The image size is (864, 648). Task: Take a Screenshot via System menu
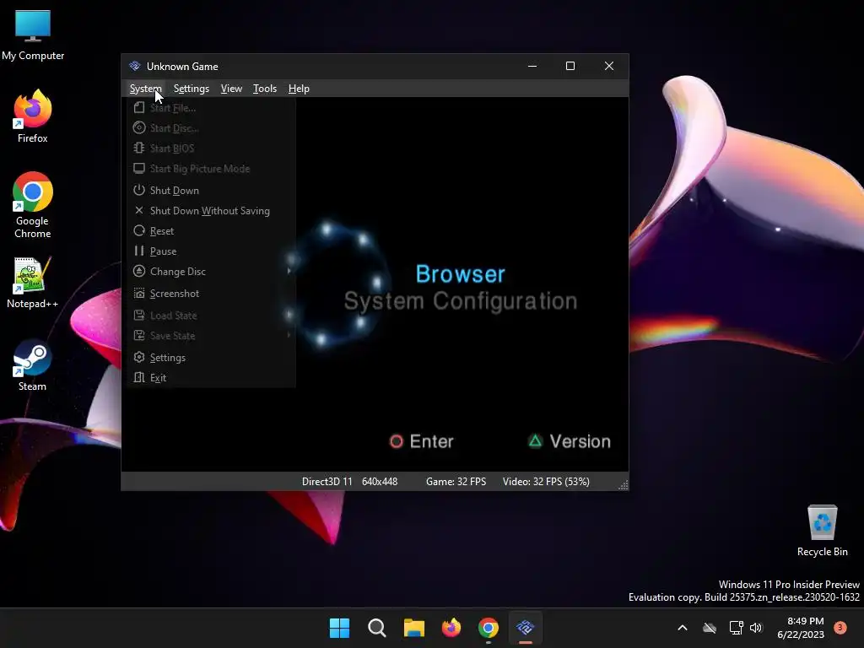click(x=211, y=294)
